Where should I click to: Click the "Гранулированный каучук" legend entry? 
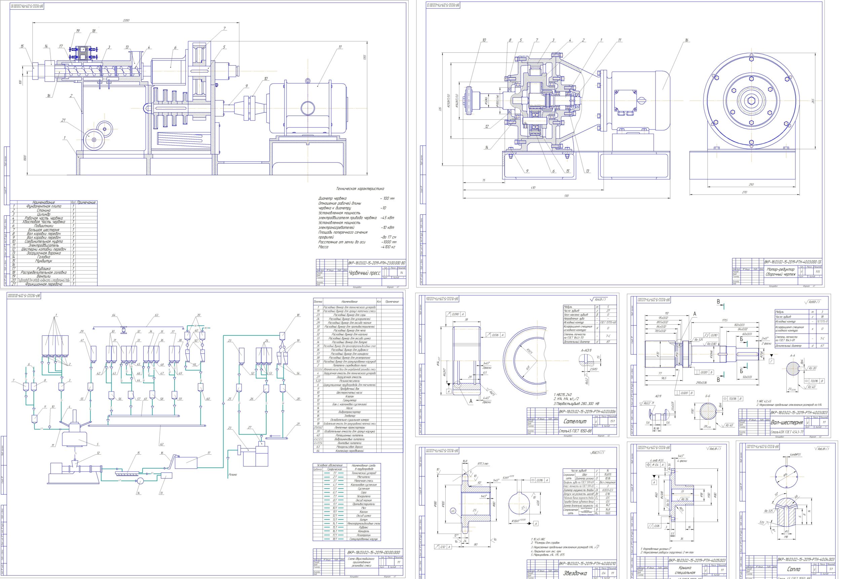click(364, 539)
